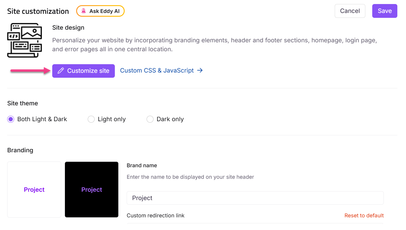Click the site design illustration icon
This screenshot has width=406, height=230.
(x=25, y=40)
